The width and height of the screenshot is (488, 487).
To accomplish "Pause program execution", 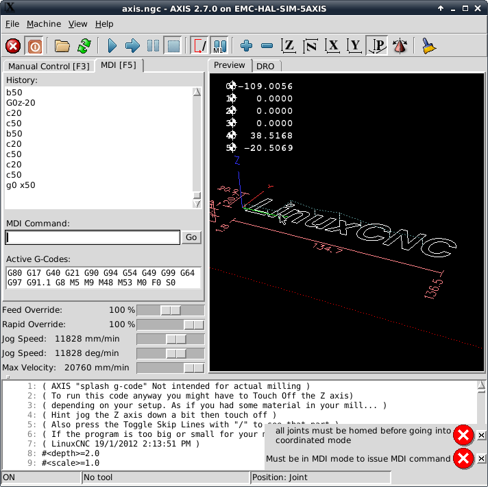I will coord(153,46).
